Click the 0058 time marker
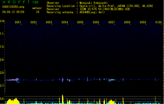 [127, 22]
